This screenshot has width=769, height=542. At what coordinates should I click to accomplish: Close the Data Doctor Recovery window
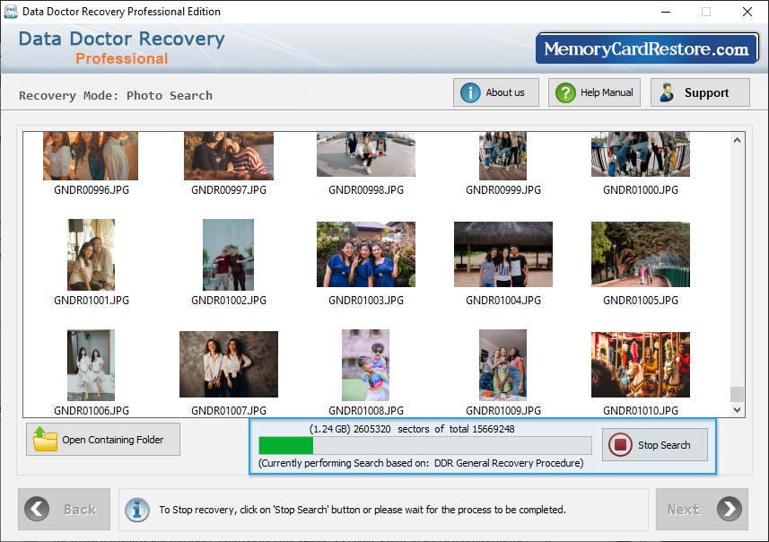click(x=747, y=12)
